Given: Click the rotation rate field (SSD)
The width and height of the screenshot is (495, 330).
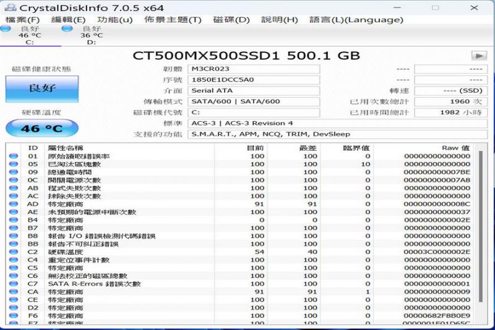Looking at the screenshot, I should (x=451, y=91).
